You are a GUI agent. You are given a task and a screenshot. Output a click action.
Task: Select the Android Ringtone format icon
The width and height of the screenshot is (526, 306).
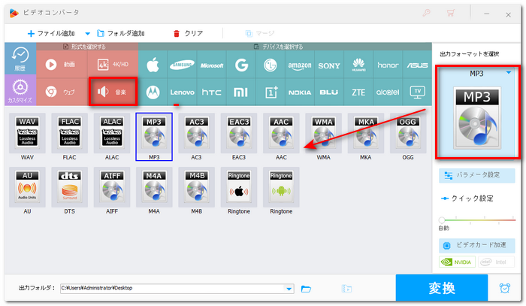click(x=281, y=189)
